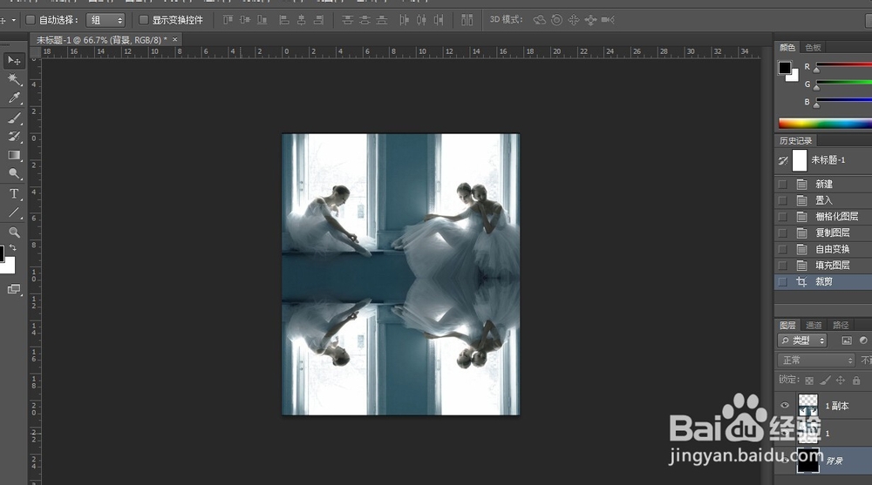This screenshot has height=485, width=872.
Task: Open the 类型 layer filter dropdown
Action: (802, 340)
